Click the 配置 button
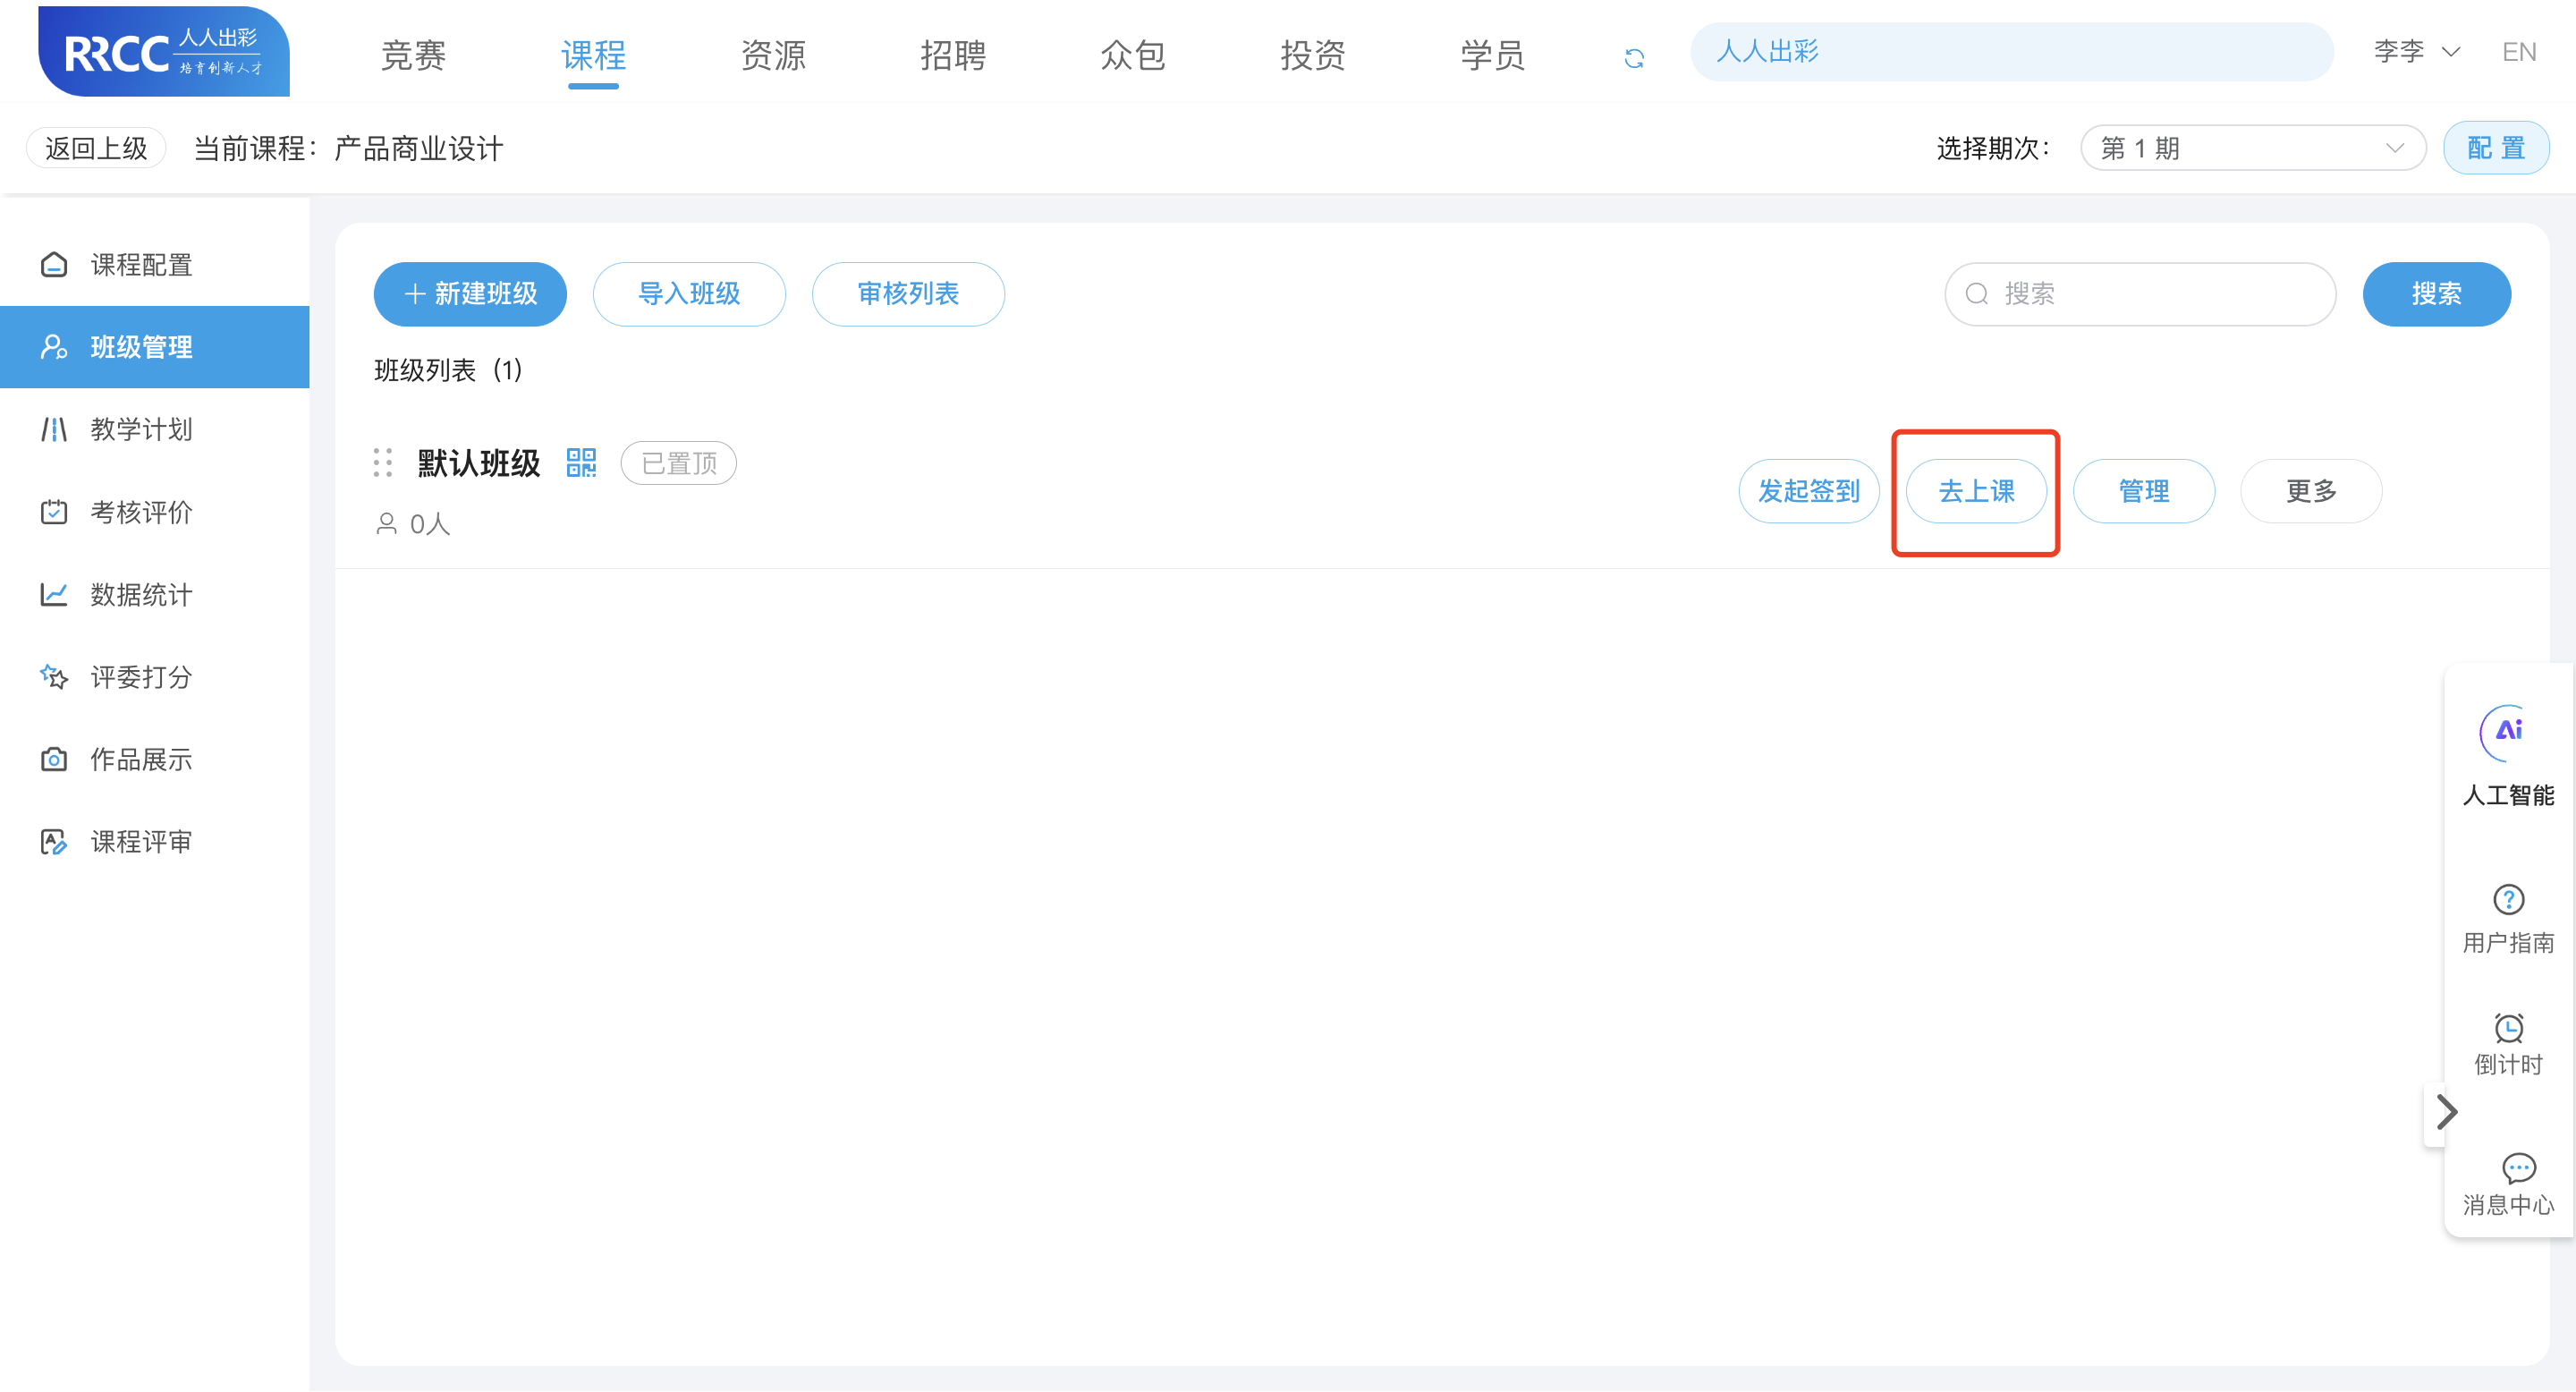This screenshot has width=2576, height=1392. pos(2496,149)
